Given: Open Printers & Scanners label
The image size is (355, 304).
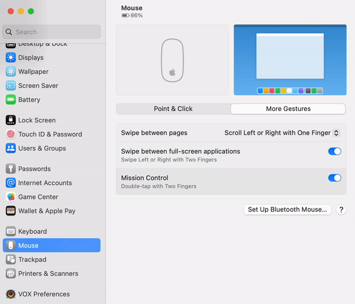Looking at the screenshot, I should point(48,274).
